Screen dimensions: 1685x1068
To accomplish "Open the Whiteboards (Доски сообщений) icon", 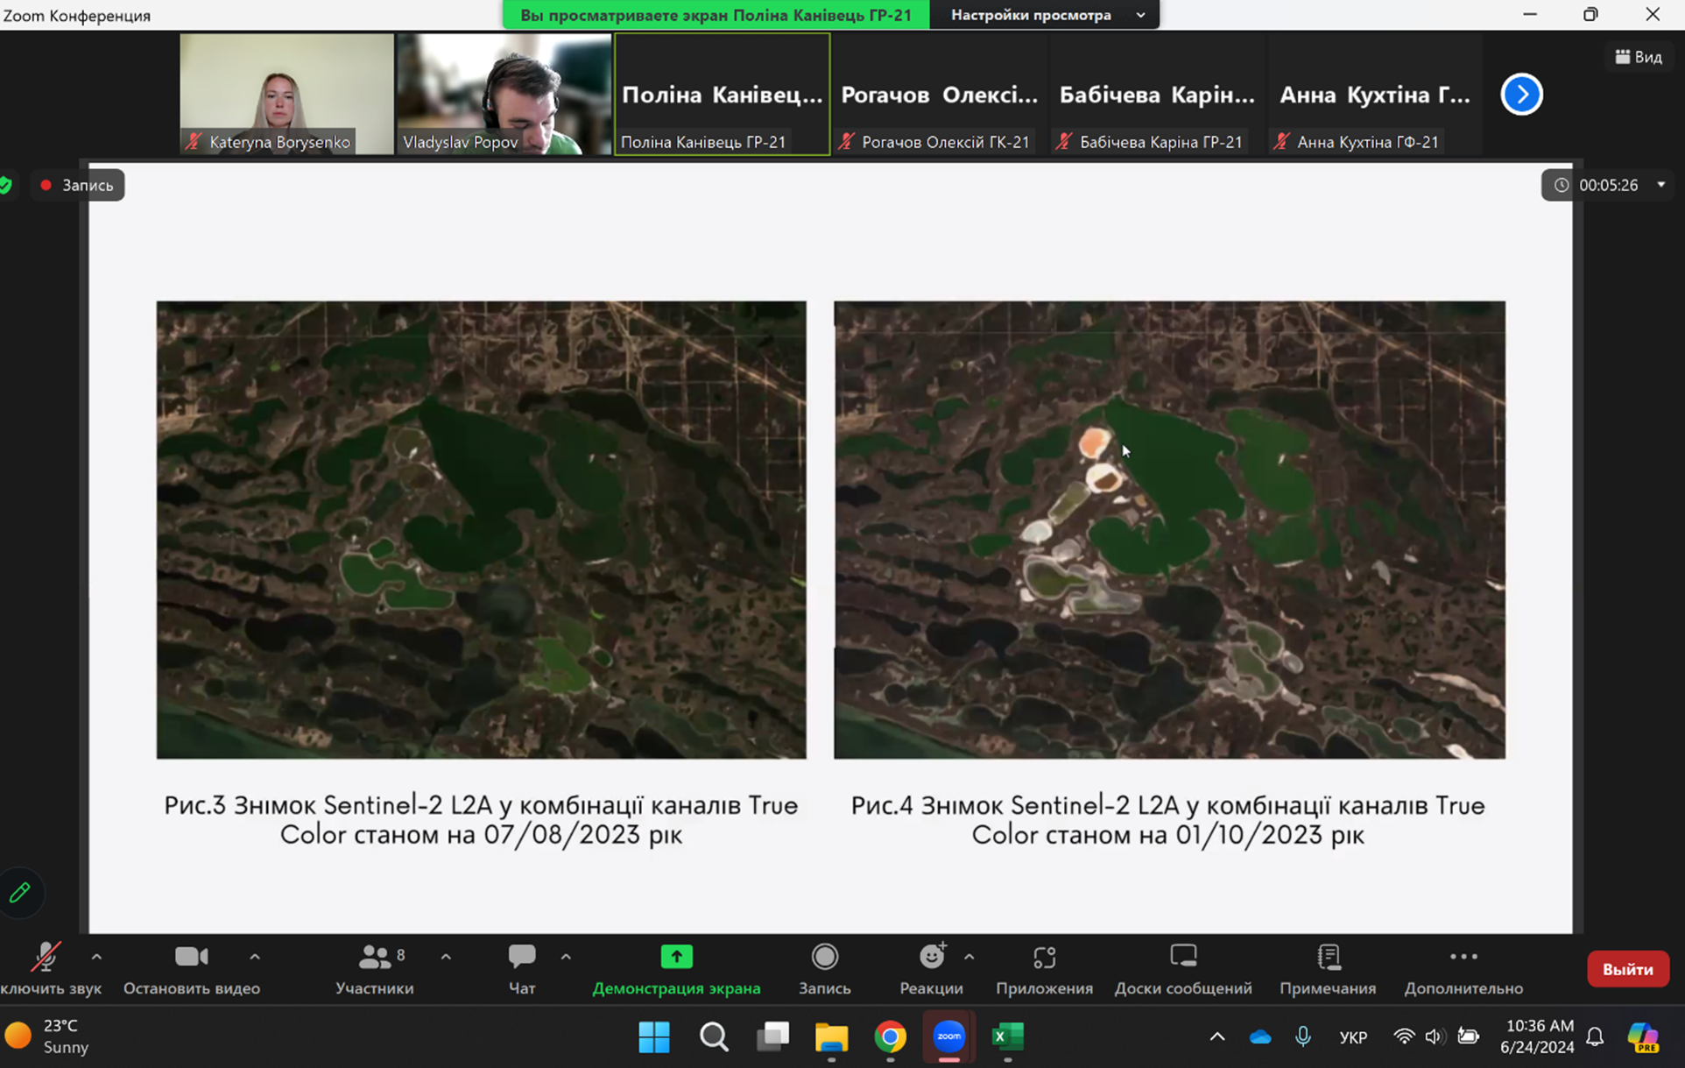I will point(1182,957).
